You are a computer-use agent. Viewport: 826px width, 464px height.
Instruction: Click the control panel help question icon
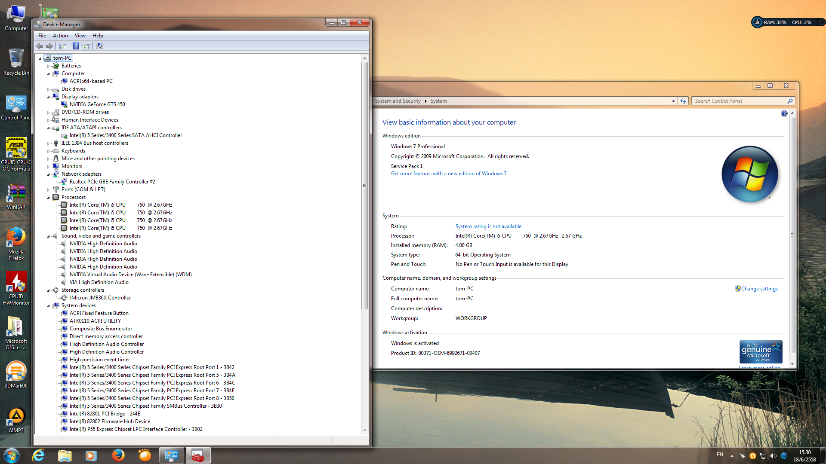click(784, 113)
